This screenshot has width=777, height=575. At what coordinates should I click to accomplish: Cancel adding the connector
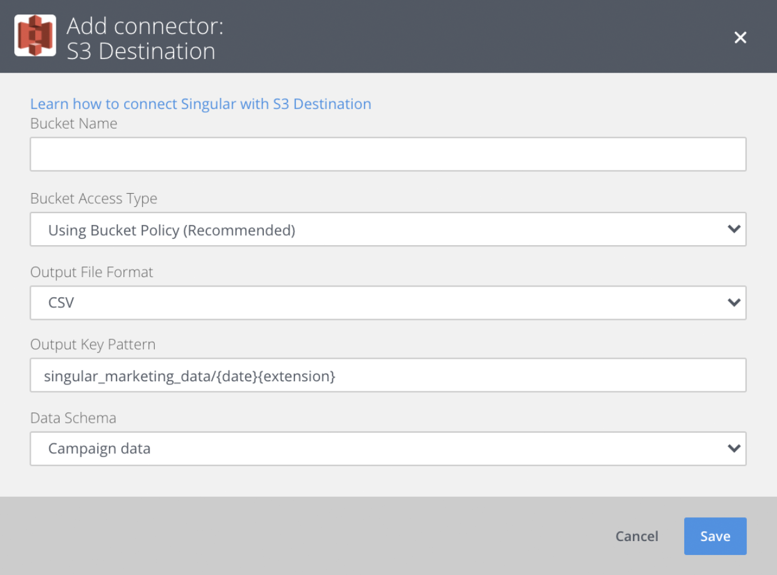pos(637,536)
